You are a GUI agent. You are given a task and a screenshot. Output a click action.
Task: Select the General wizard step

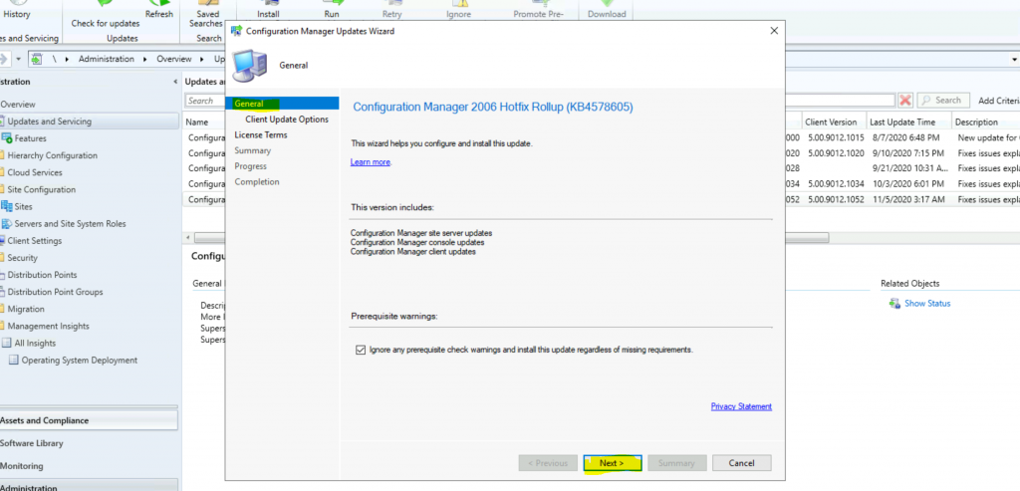(249, 104)
